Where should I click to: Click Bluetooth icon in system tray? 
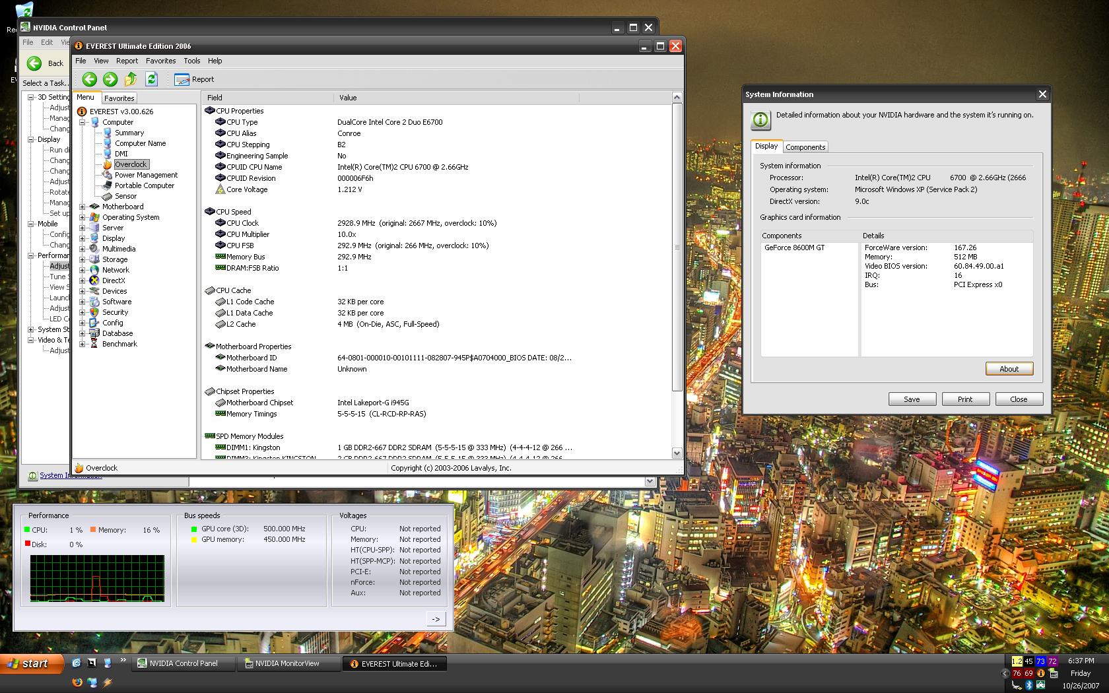1028,686
